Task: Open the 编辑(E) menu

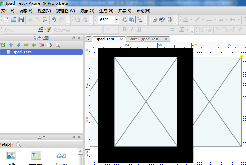Action: click(26, 11)
